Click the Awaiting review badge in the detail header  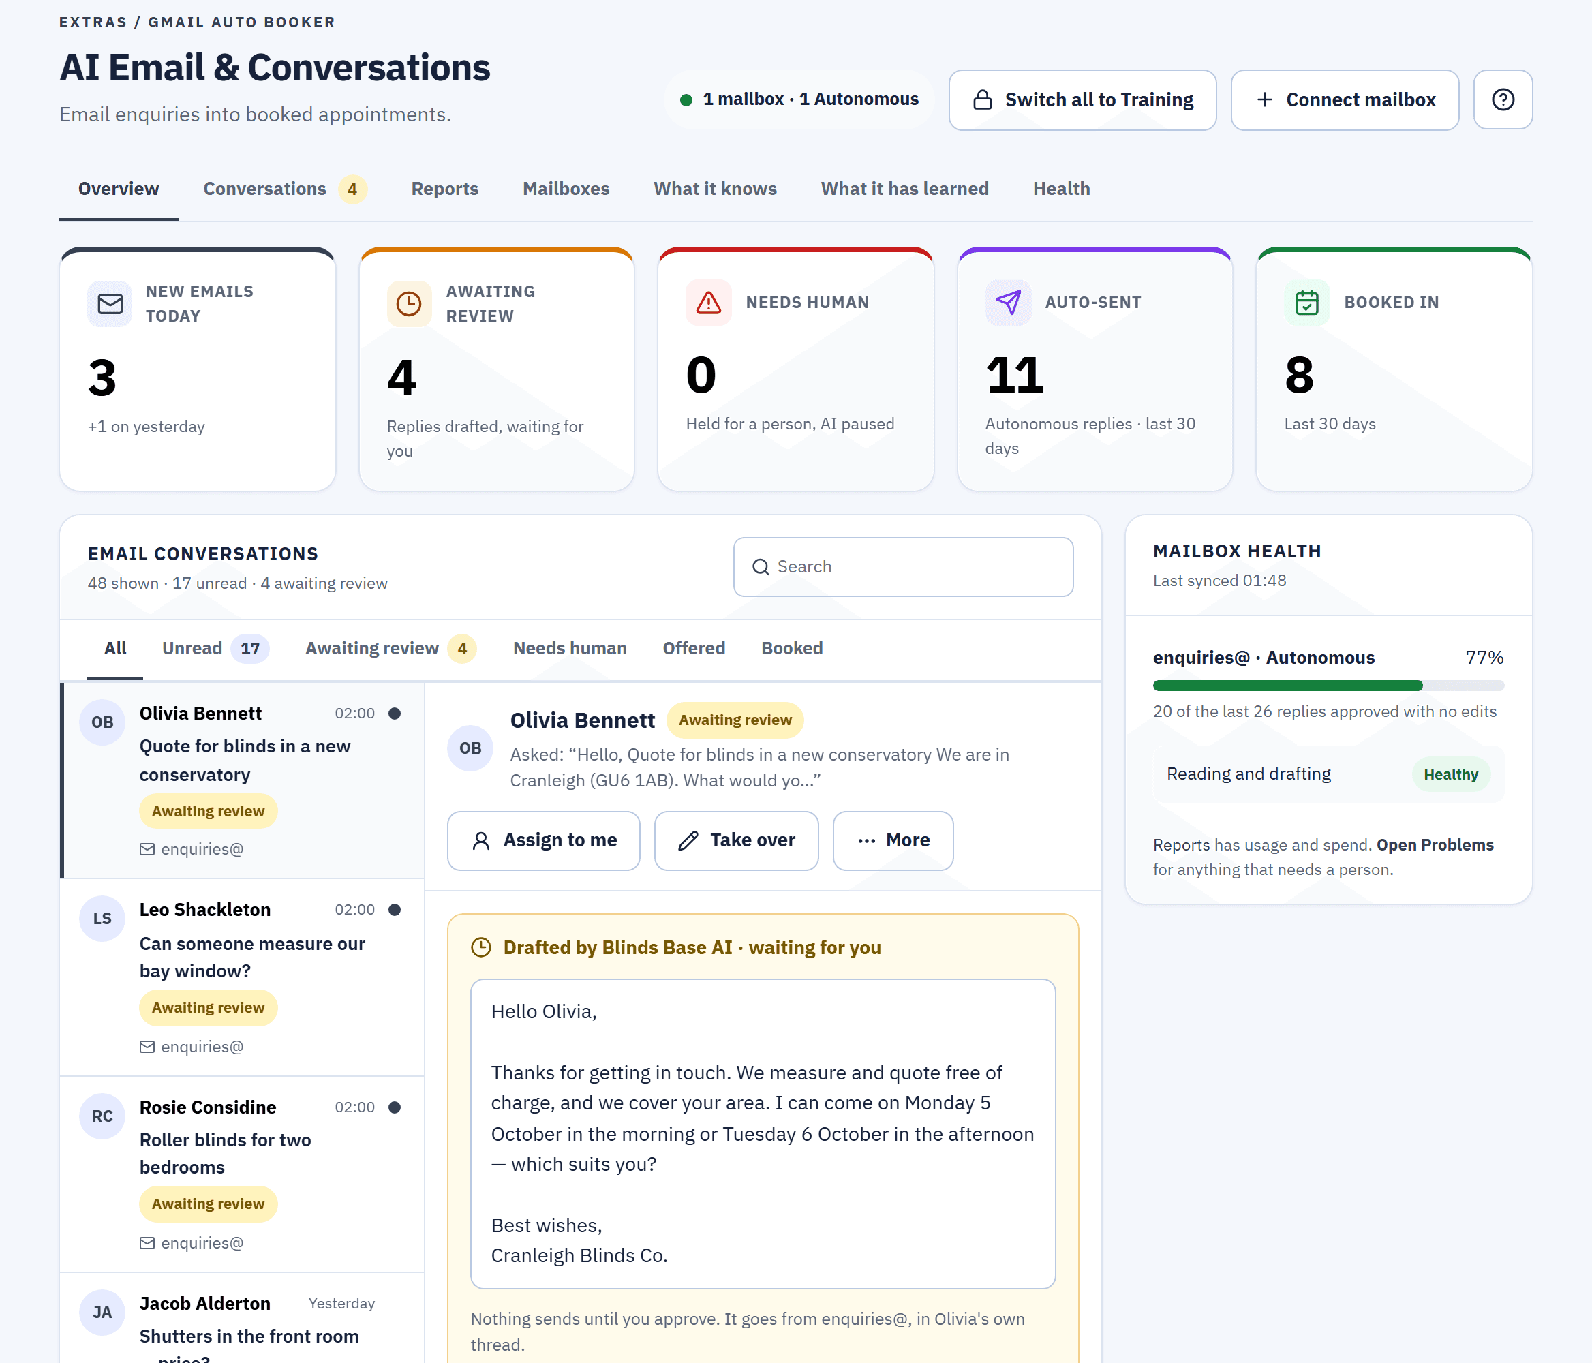[x=735, y=720]
